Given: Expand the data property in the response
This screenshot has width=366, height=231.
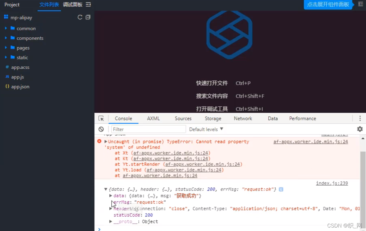Looking at the screenshot, I should pyautogui.click(x=111, y=196).
